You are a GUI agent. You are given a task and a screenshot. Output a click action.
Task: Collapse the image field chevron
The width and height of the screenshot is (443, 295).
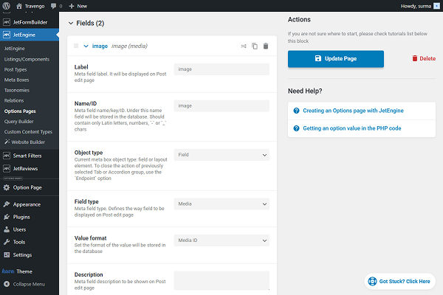[x=86, y=46]
